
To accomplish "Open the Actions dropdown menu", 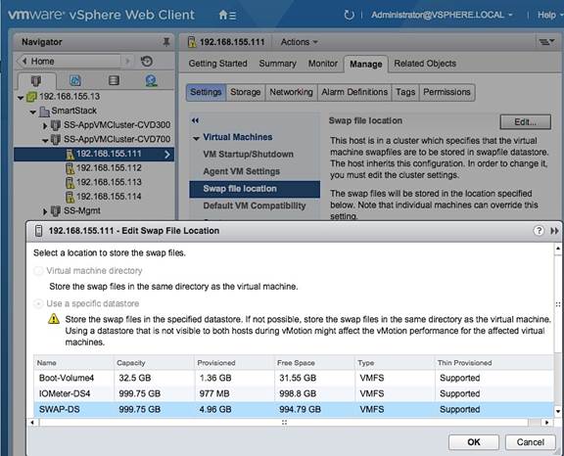I will 300,42.
